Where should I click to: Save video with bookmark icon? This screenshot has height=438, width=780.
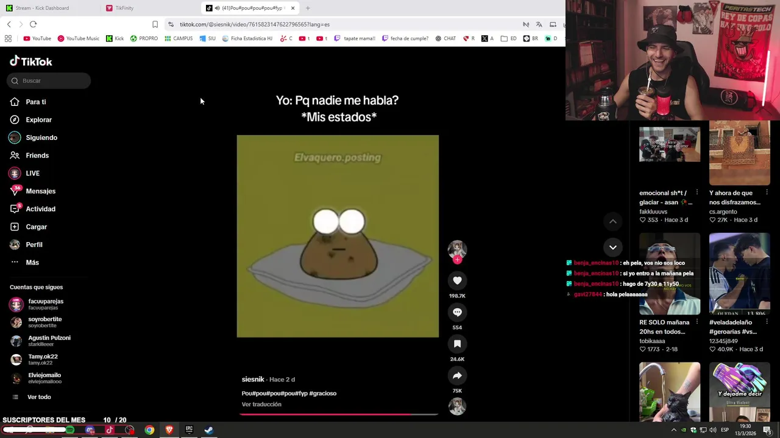pyautogui.click(x=457, y=344)
